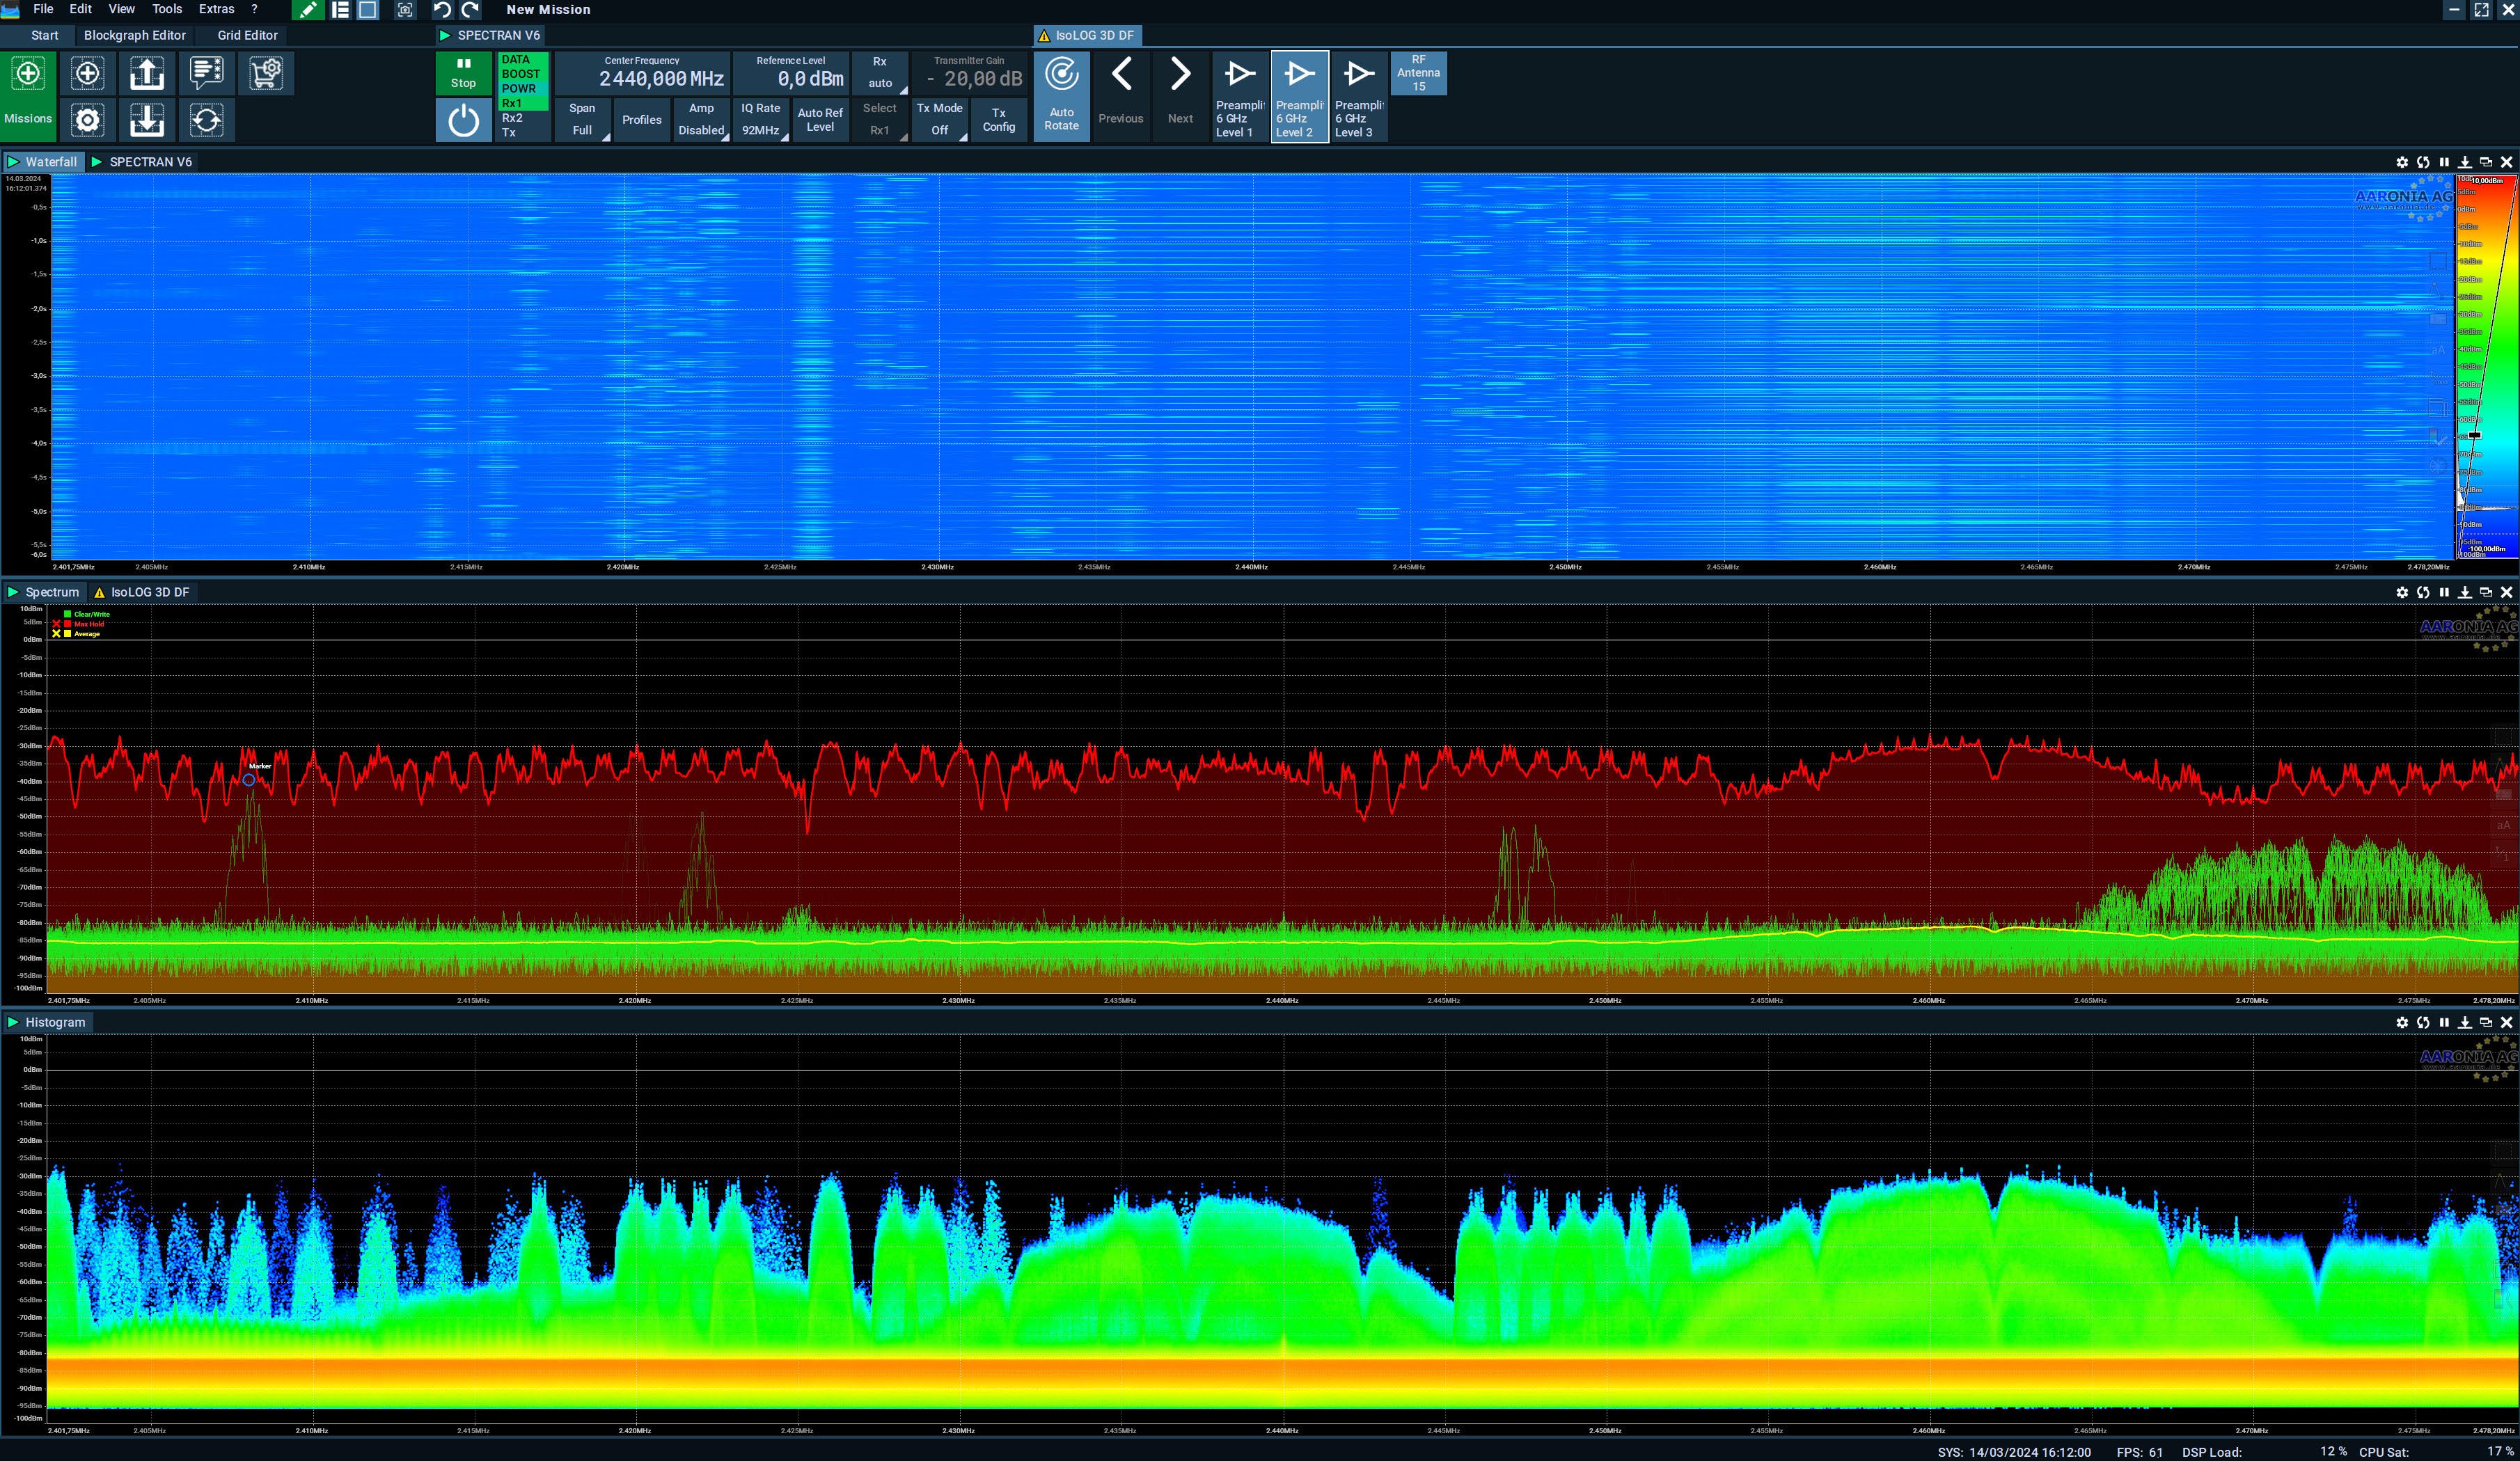Open the Rx auto dropdown
The image size is (2520, 1461).
coord(880,73)
